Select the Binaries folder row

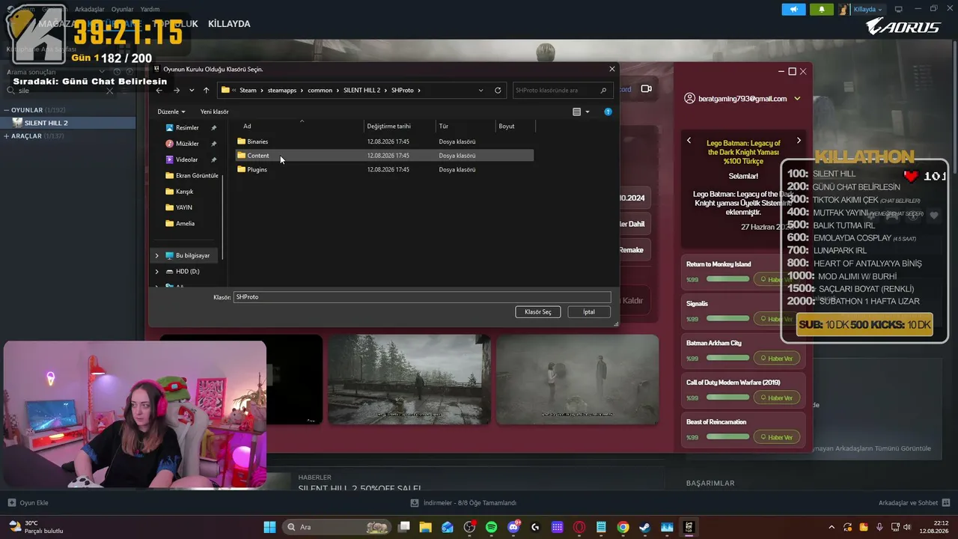point(385,141)
